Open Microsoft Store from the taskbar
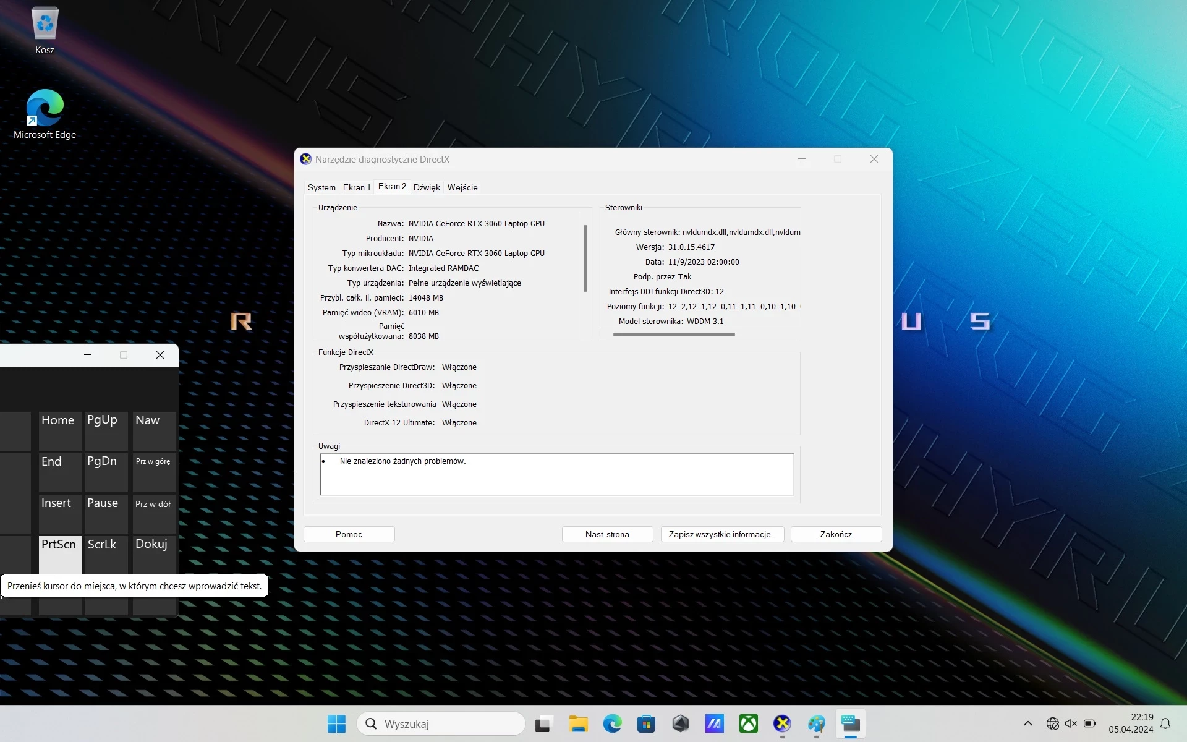The image size is (1187, 742). (x=646, y=723)
